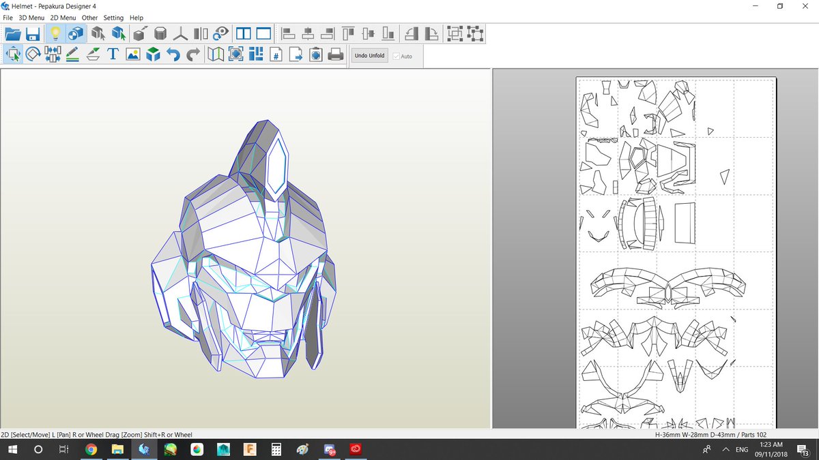This screenshot has height=460, width=819.
Task: Click the arrange parts blocks icon
Action: [x=256, y=55]
